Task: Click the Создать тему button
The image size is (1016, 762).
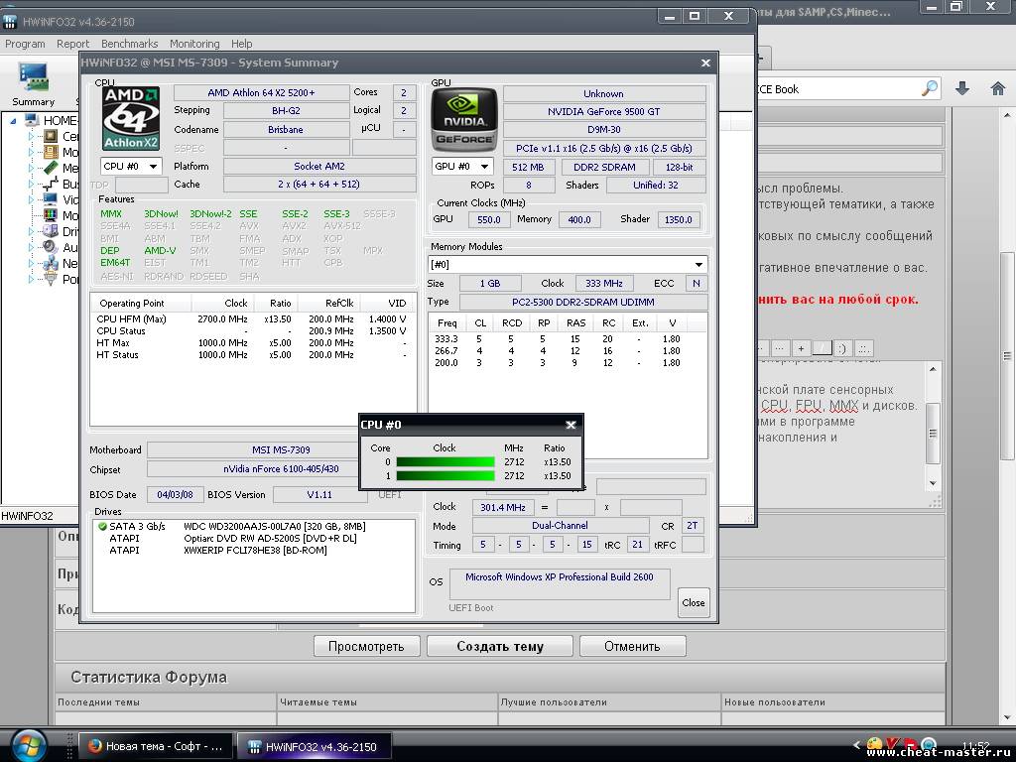Action: click(x=500, y=646)
